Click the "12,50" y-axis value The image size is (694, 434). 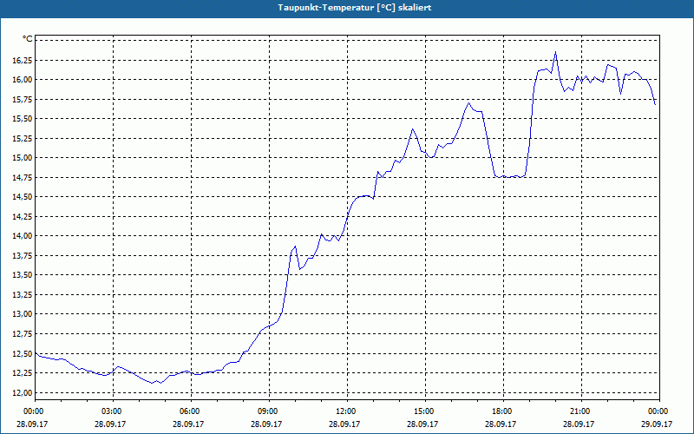(23, 353)
